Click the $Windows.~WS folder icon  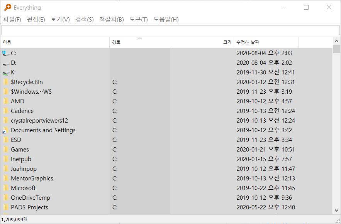(x=6, y=92)
